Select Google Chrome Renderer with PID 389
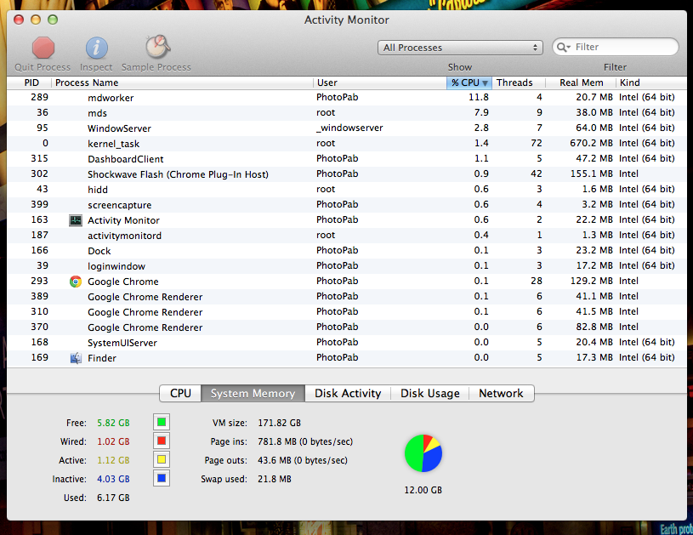 click(x=347, y=297)
